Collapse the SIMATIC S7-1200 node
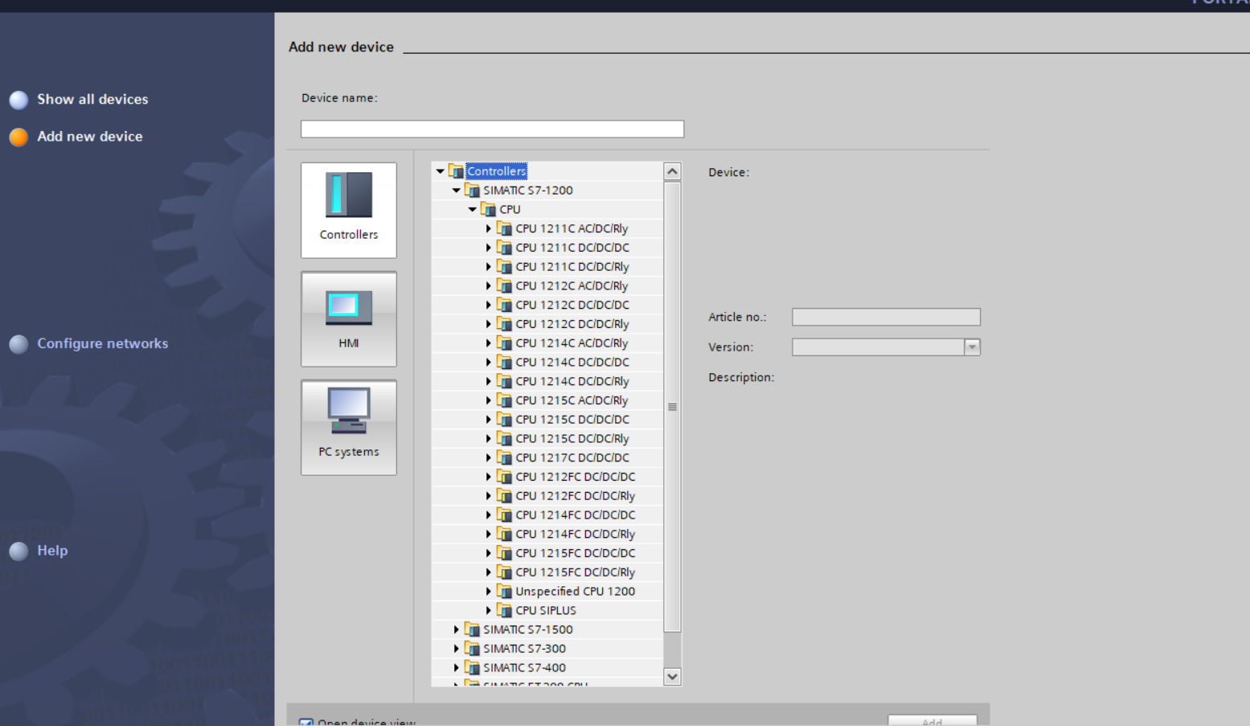 tap(456, 191)
